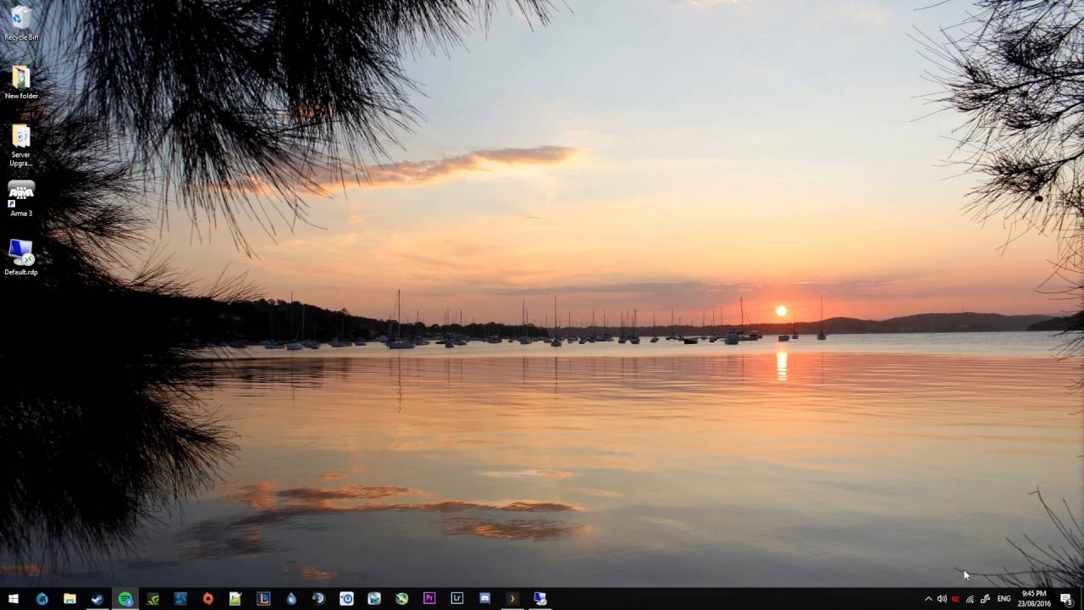Open the Remote Desktop taskbar icon
The width and height of the screenshot is (1084, 610).
coord(540,599)
